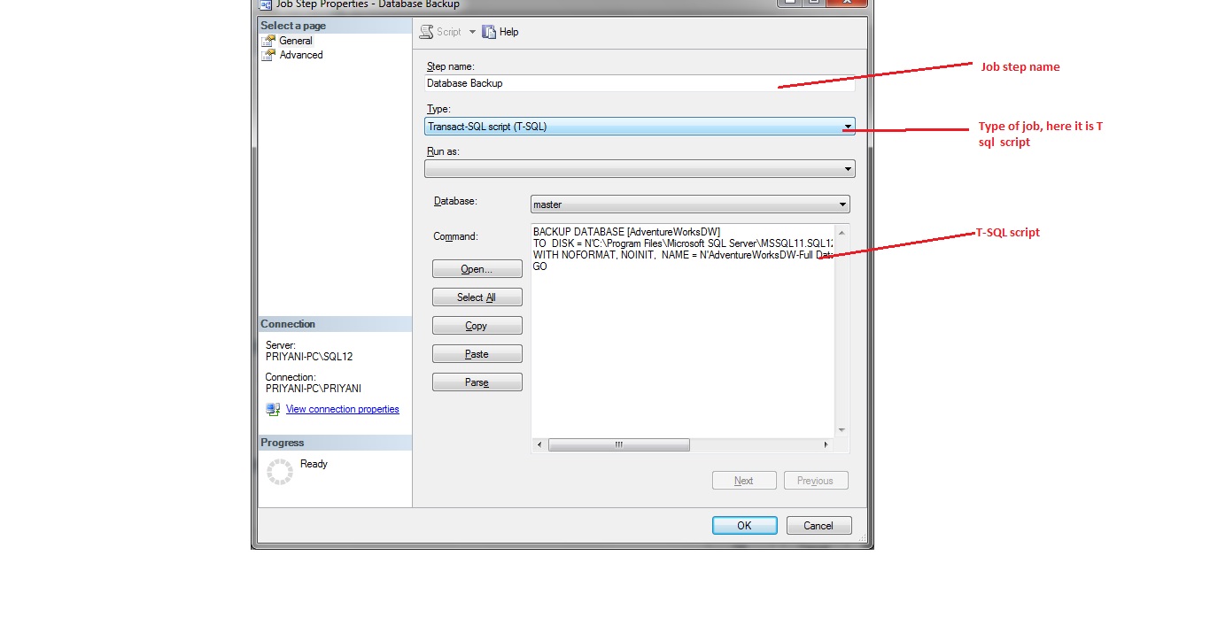Click the Parse button to validate the script
The width and height of the screenshot is (1210, 625).
(x=477, y=382)
